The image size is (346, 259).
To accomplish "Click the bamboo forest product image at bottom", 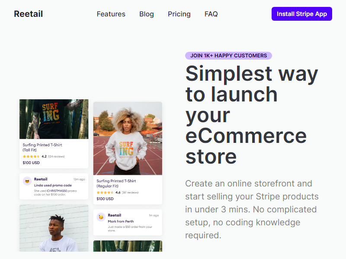I will tap(128, 246).
